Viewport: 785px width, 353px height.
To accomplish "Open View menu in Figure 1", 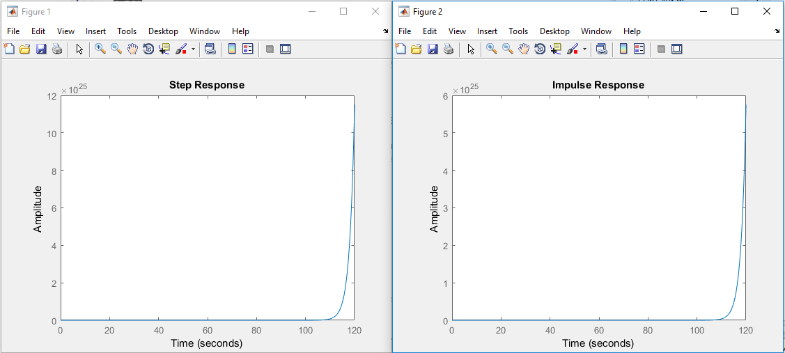I will [x=65, y=31].
